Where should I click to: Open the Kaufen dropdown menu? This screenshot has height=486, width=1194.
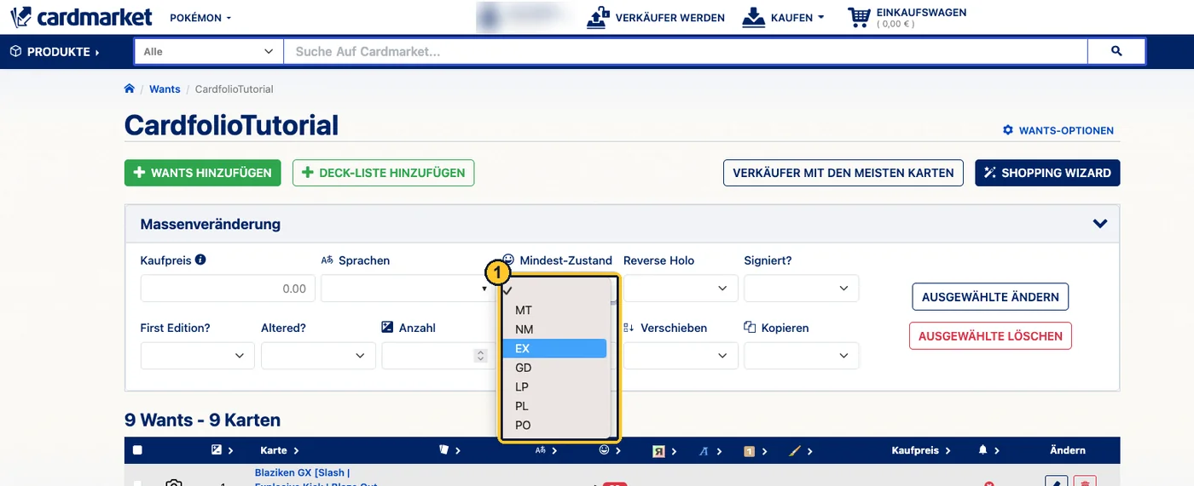(x=797, y=17)
